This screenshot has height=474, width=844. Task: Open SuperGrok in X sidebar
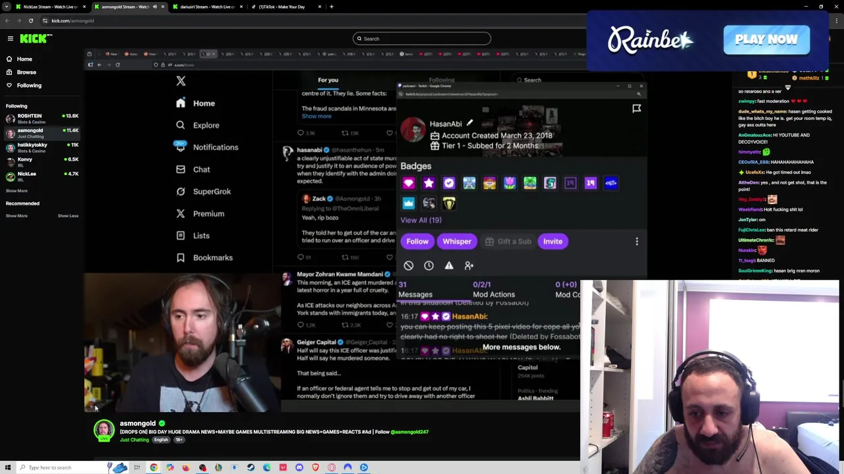click(x=203, y=192)
